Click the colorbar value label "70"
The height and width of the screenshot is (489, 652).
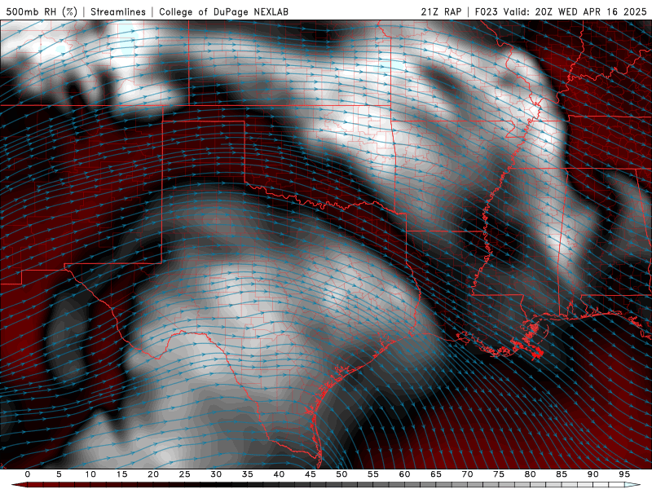click(467, 474)
